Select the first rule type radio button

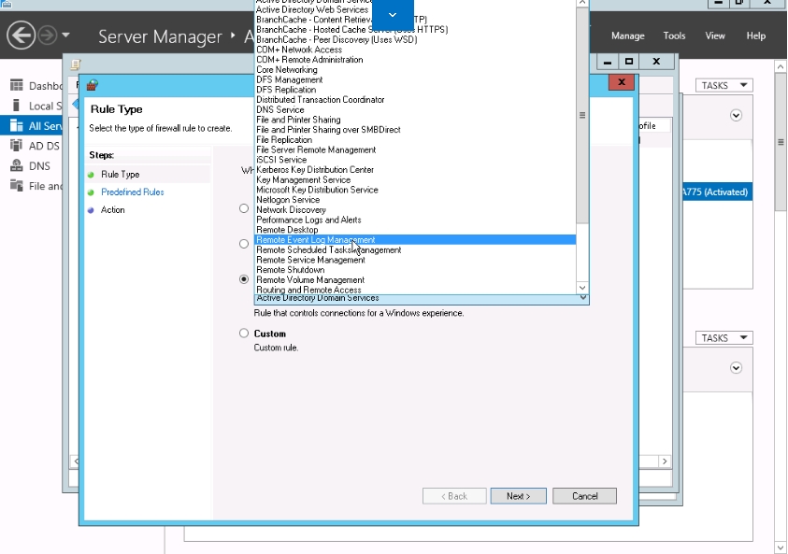pyautogui.click(x=244, y=208)
